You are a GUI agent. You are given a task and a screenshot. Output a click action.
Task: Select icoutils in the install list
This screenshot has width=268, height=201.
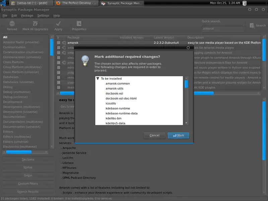[x=111, y=104]
